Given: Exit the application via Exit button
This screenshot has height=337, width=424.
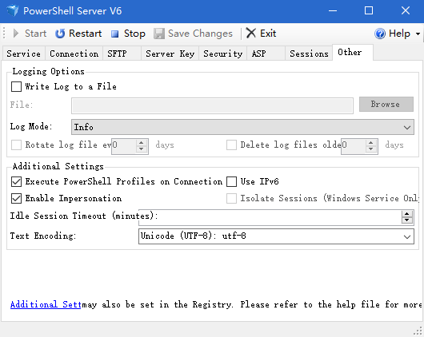Looking at the screenshot, I should (262, 34).
